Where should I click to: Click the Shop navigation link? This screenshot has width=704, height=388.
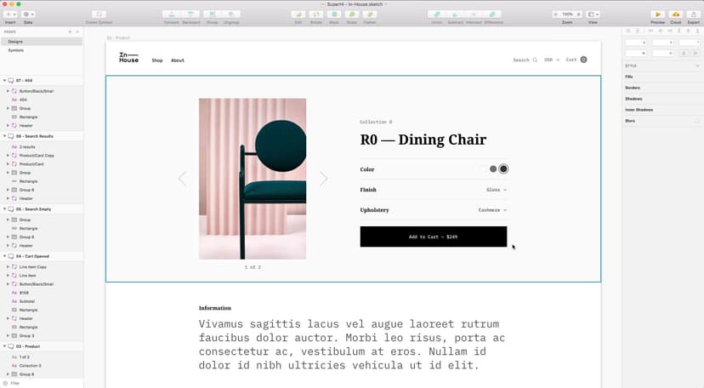pyautogui.click(x=157, y=60)
